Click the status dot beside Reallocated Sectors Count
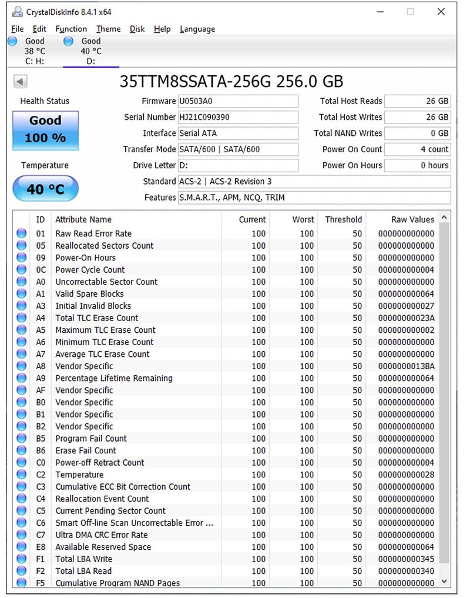This screenshot has height=598, width=470. pyautogui.click(x=22, y=245)
